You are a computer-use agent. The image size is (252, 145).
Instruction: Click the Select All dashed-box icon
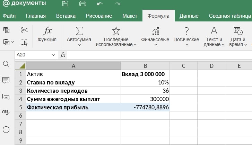(24, 42)
